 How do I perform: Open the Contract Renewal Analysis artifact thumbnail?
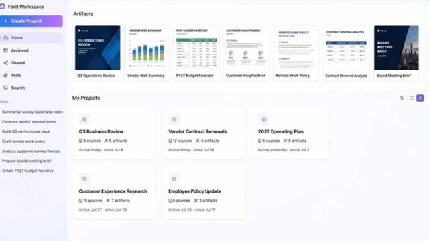(346, 48)
